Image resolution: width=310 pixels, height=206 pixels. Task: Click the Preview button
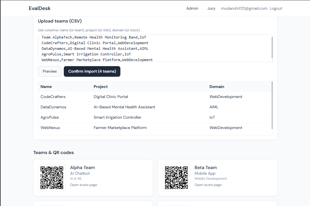[x=50, y=71]
